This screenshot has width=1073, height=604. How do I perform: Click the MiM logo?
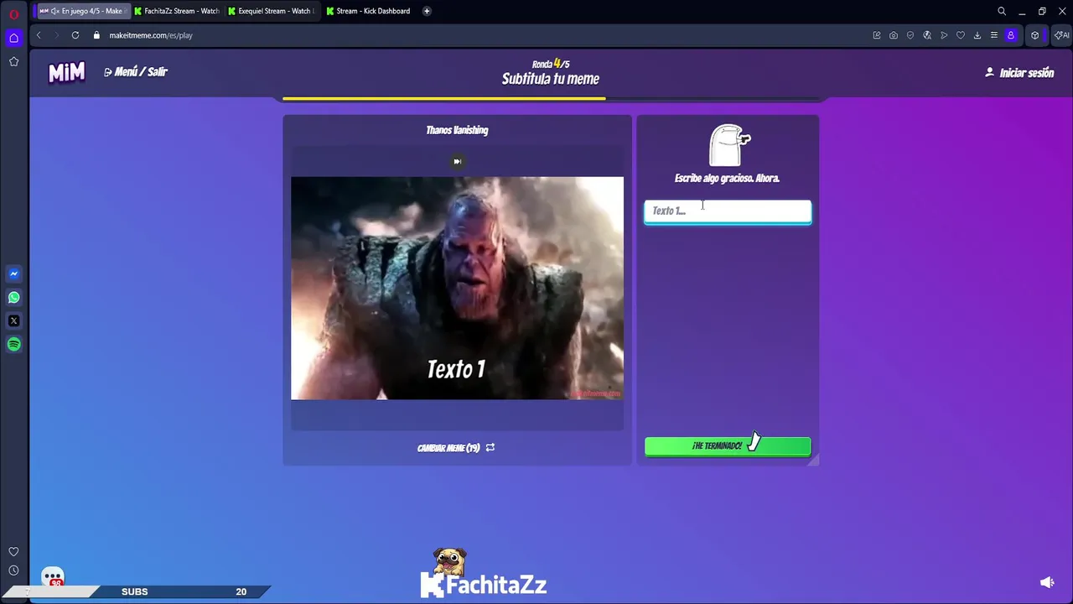click(x=66, y=73)
